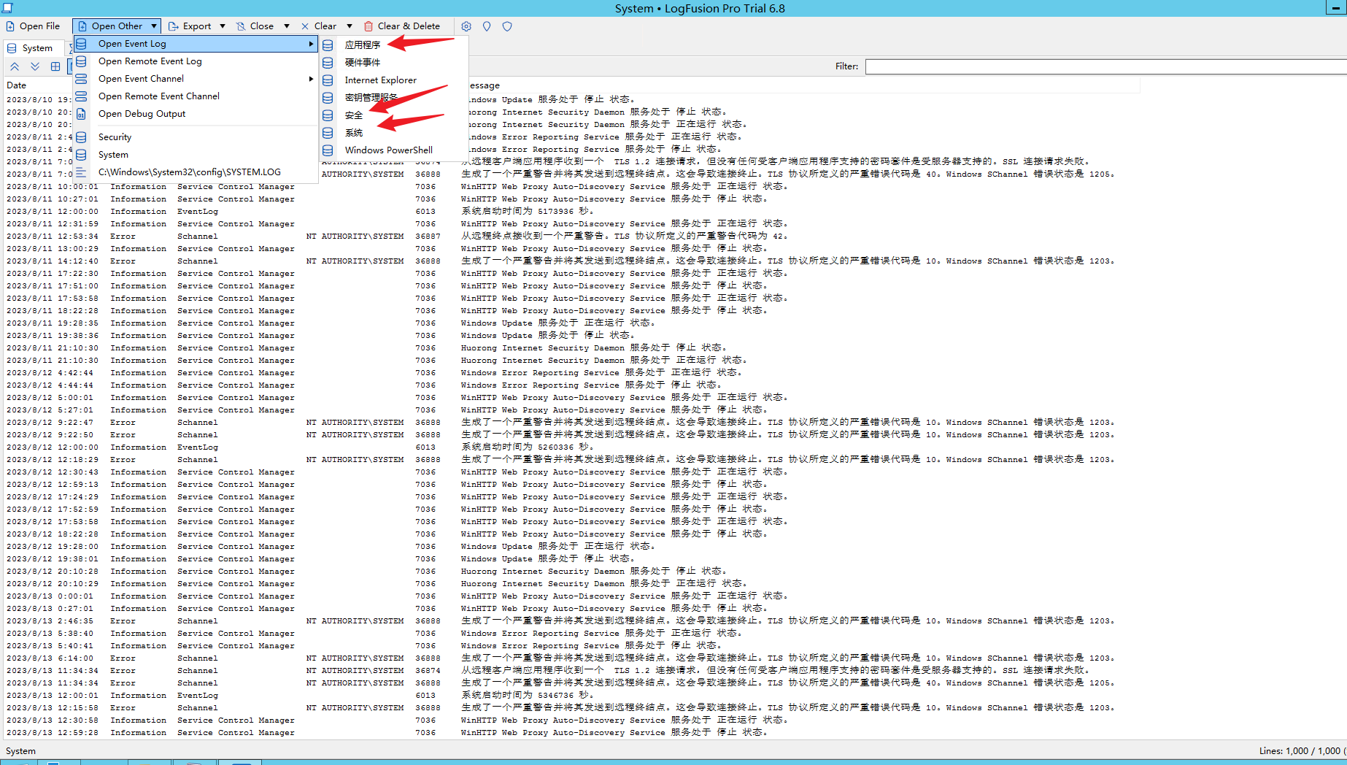Jump to bottom using double down-chevron icon
The width and height of the screenshot is (1347, 765).
point(35,66)
